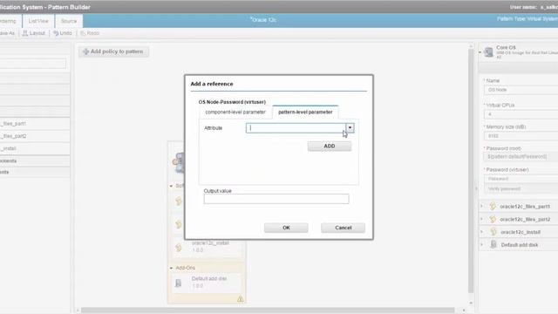This screenshot has height=314, width=558.
Task: Click the Password (virtuser) Password field
Action: [521, 179]
